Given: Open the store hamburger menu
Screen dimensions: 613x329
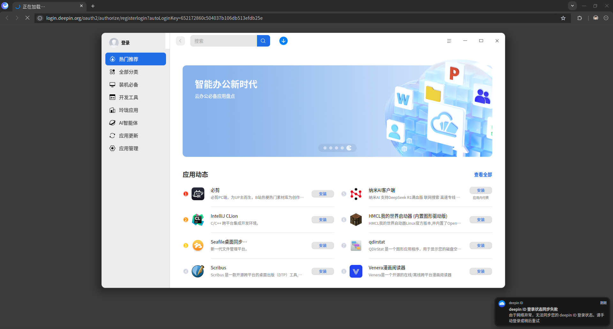Looking at the screenshot, I should coord(449,41).
